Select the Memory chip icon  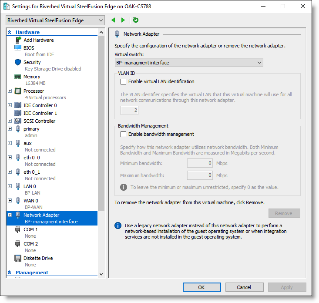[x=18, y=77]
